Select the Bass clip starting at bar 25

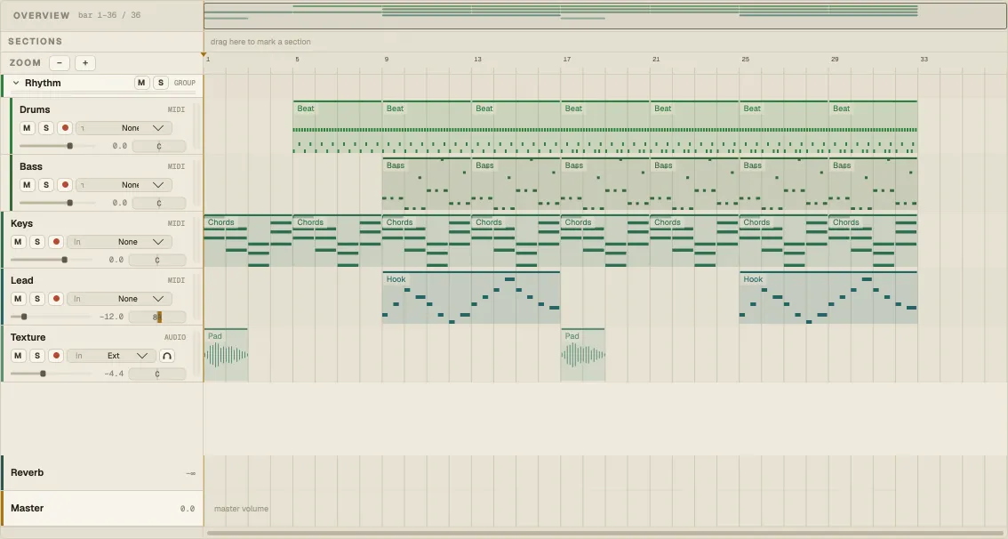(x=784, y=185)
